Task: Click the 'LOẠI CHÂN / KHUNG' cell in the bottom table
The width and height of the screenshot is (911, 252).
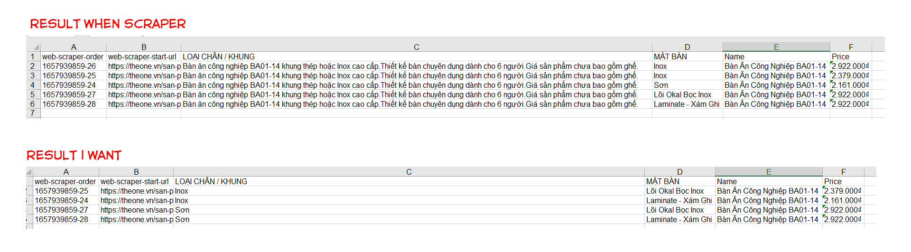Action: (211, 181)
